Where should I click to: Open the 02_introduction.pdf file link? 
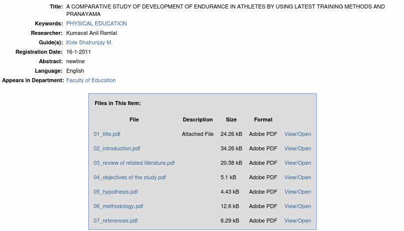117,148
